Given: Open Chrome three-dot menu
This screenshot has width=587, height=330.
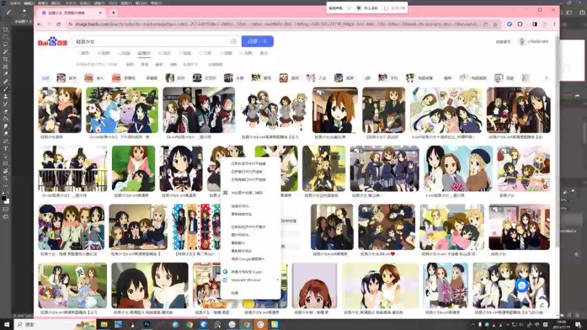Looking at the screenshot, I should point(555,24).
